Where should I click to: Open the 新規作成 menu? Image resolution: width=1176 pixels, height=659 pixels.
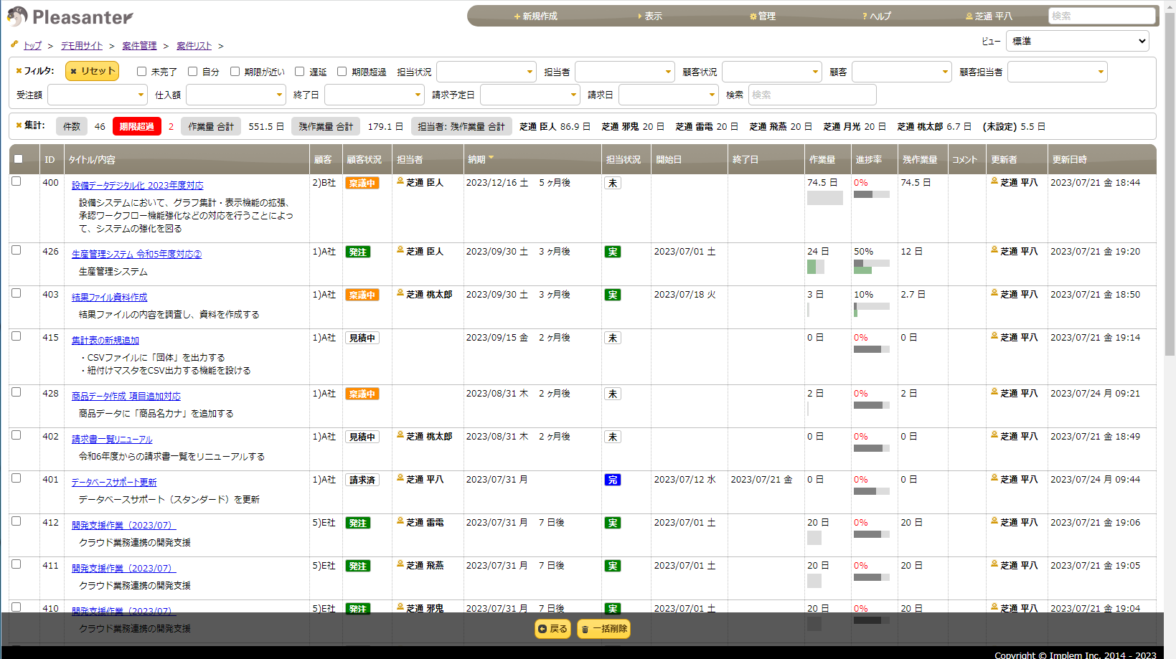tap(535, 16)
